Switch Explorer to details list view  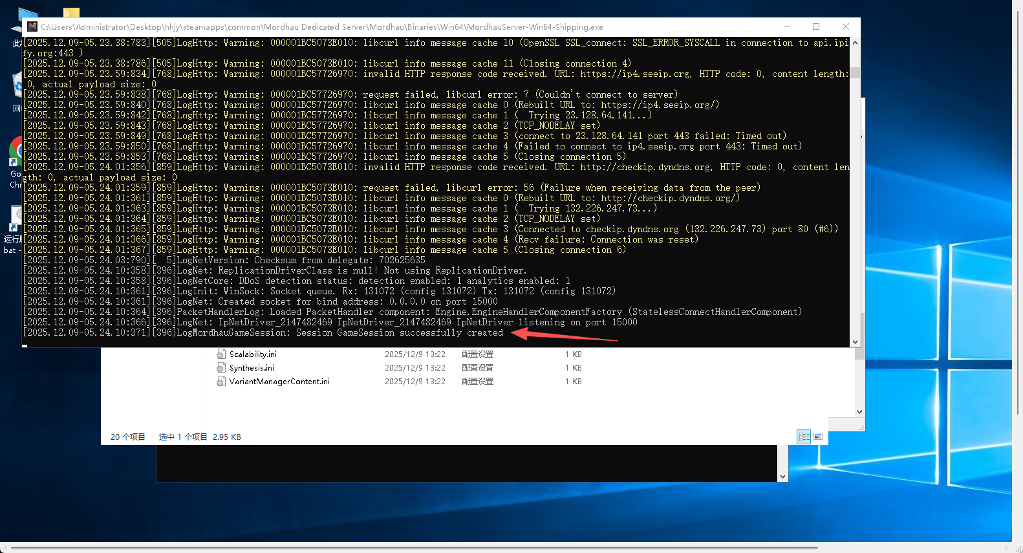[804, 437]
